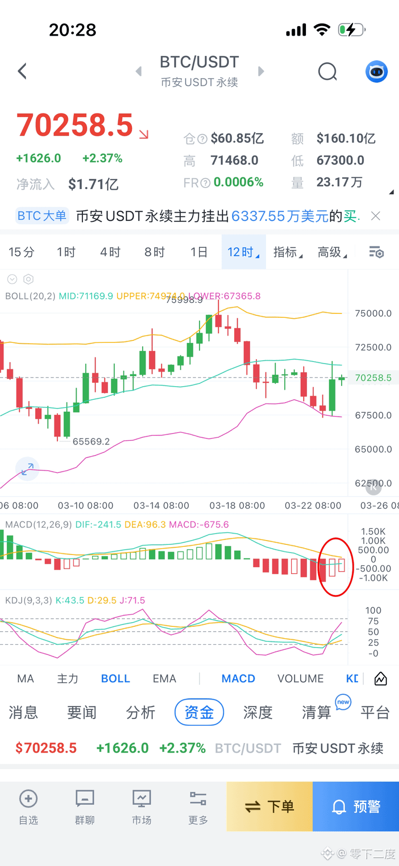The height and width of the screenshot is (866, 399).
Task: Tap the bottom ticker price $70258.5
Action: [x=46, y=748]
